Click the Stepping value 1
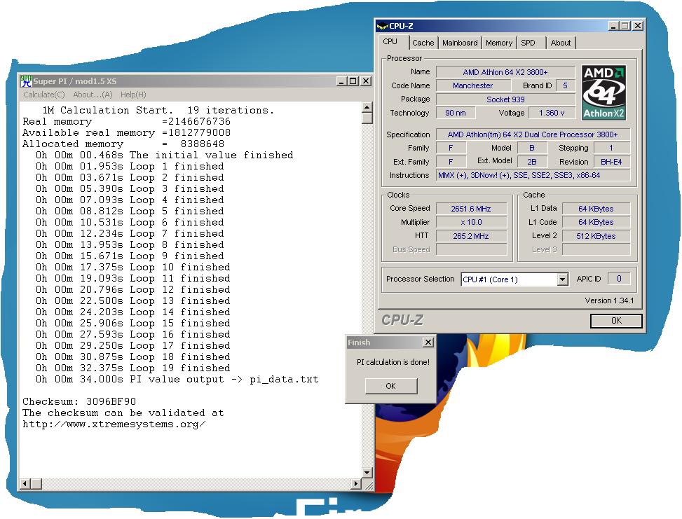 click(611, 148)
